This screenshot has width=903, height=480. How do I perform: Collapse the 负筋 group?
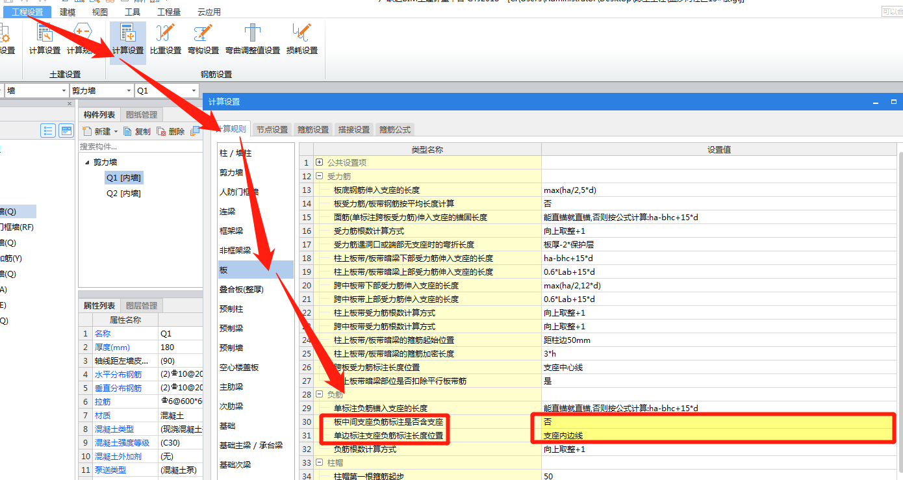319,394
